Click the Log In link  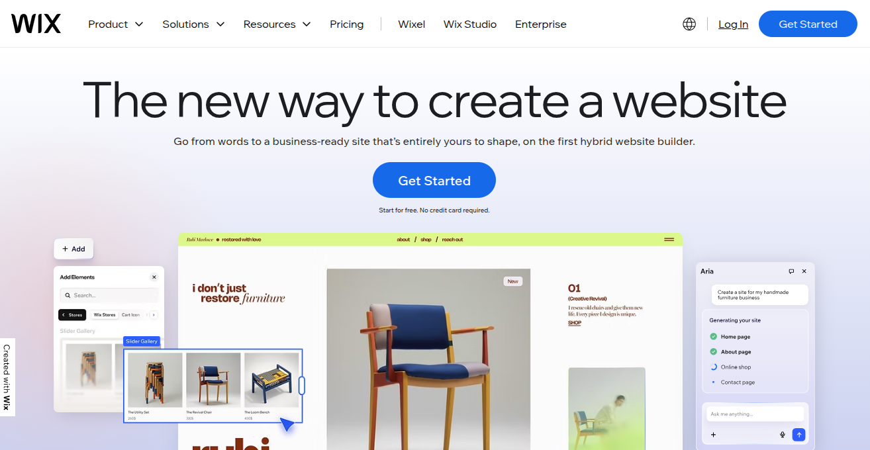click(x=733, y=24)
